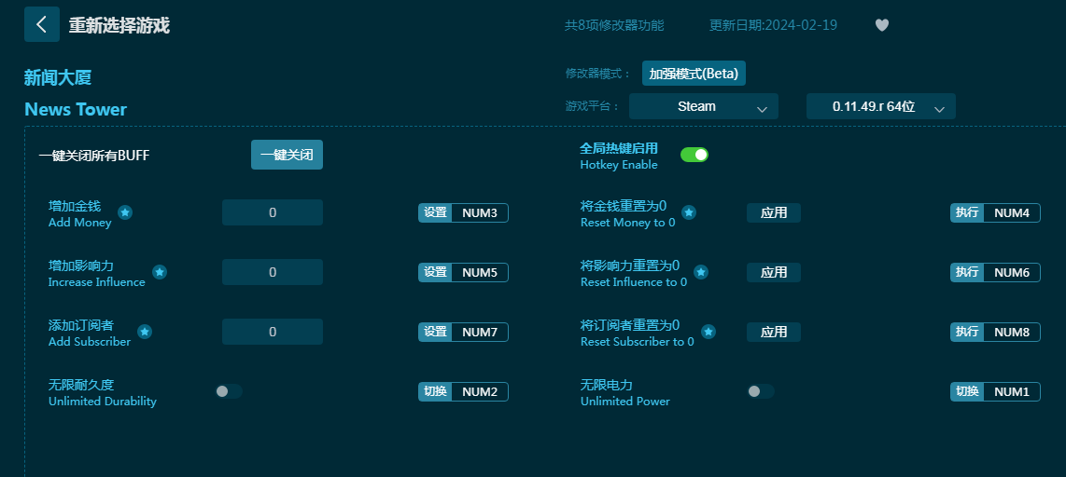The width and height of the screenshot is (1066, 477).
Task: Turn on the Unlimited Power toggle
Action: (x=760, y=391)
